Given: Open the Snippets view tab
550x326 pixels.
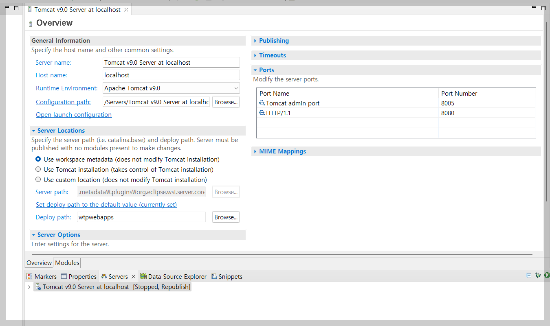Looking at the screenshot, I should coord(227,276).
